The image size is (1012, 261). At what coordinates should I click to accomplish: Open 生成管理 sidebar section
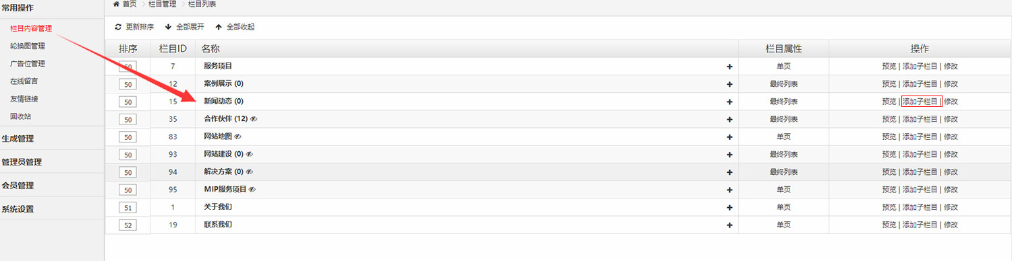18,139
